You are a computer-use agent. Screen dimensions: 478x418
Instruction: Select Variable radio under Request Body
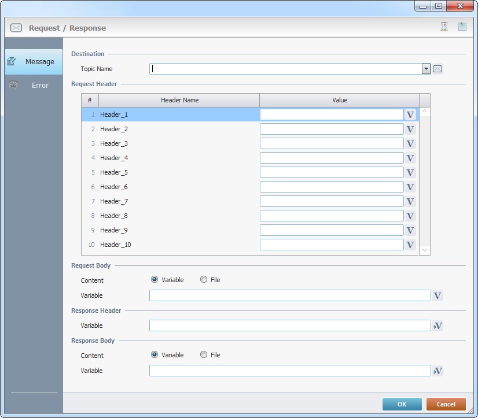pos(155,280)
